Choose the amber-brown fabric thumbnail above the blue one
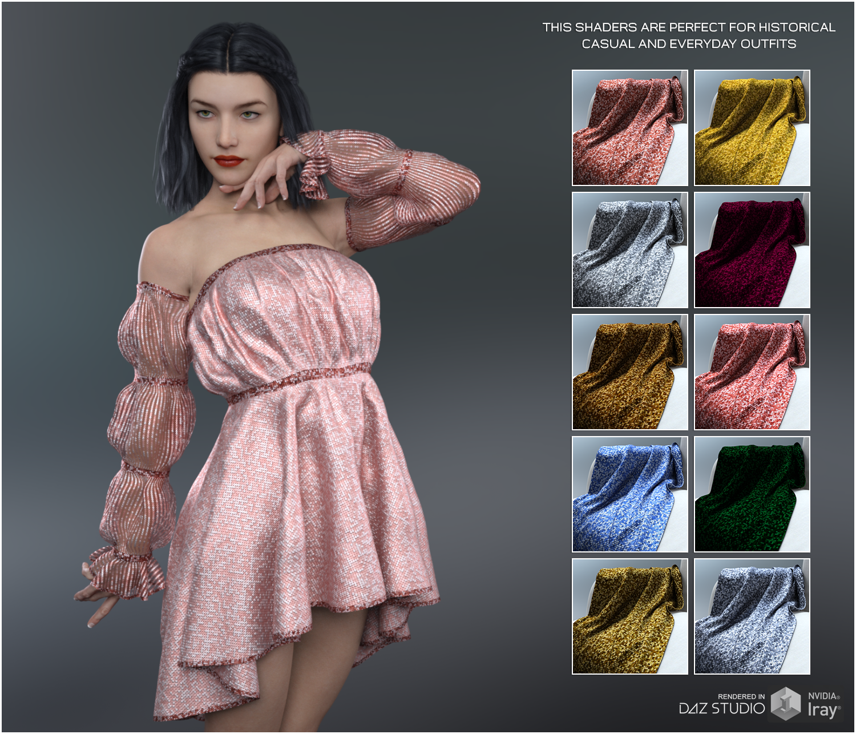The image size is (856, 734). click(630, 372)
